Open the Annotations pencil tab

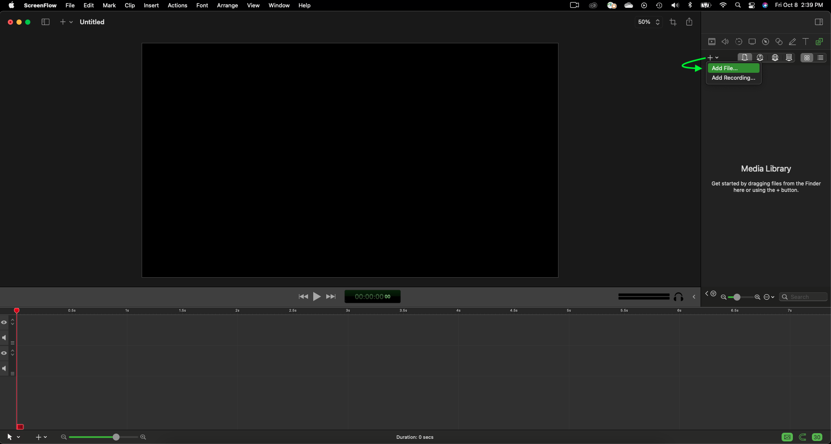pos(792,42)
